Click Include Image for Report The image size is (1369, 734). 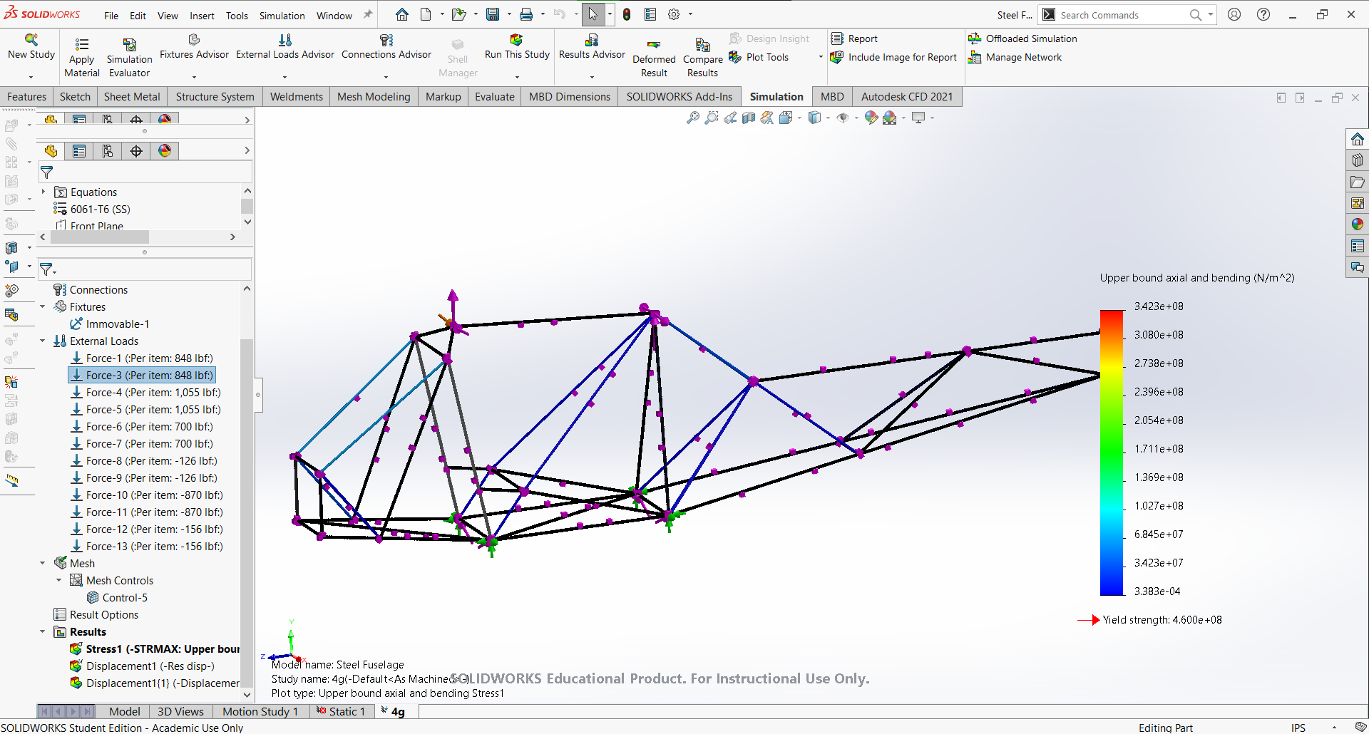pos(893,57)
